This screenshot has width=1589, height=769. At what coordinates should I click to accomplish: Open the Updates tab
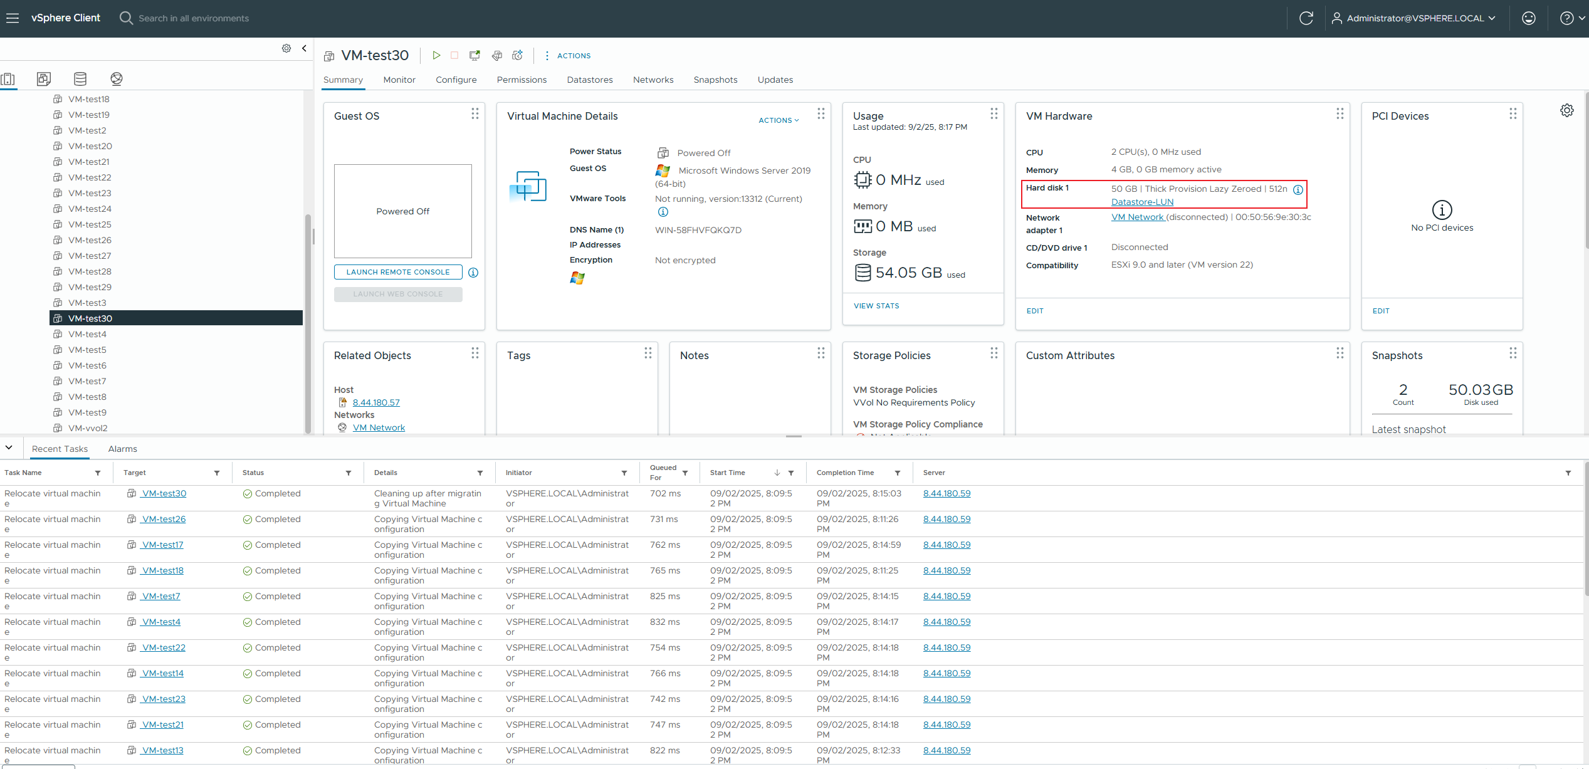point(775,80)
